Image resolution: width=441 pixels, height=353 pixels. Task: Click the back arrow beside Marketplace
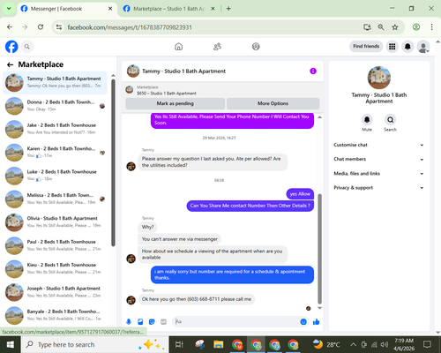10,64
